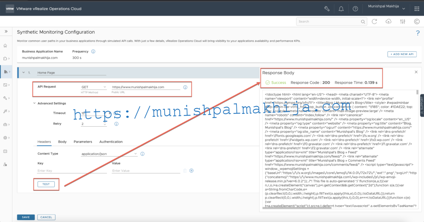Open the help circle icon in header
Image resolution: width=424 pixels, height=222 pixels.
[355, 9]
